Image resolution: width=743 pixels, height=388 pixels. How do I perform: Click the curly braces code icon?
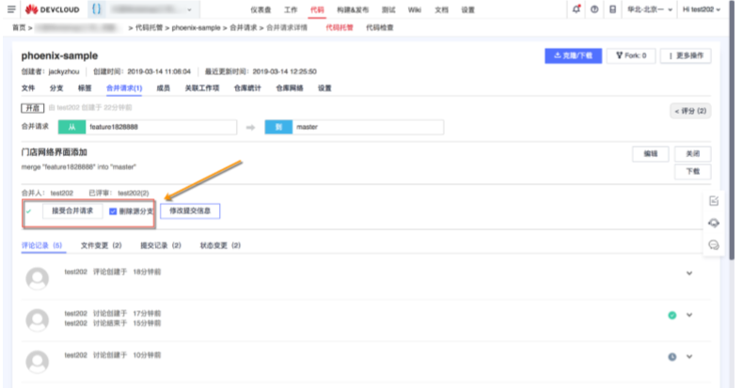pyautogui.click(x=96, y=9)
